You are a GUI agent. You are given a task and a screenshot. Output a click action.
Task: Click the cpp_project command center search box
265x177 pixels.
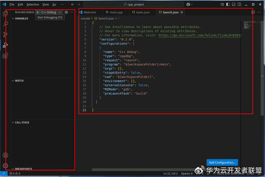[133, 5]
